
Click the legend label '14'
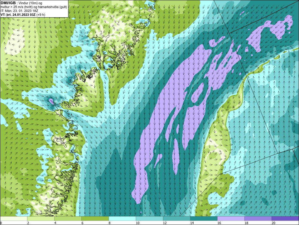(192, 223)
